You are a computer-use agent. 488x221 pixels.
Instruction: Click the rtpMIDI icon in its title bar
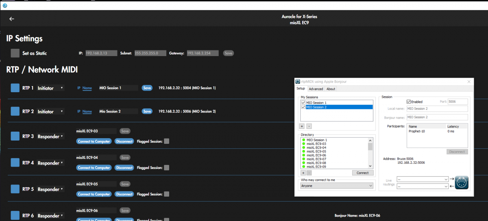click(298, 82)
